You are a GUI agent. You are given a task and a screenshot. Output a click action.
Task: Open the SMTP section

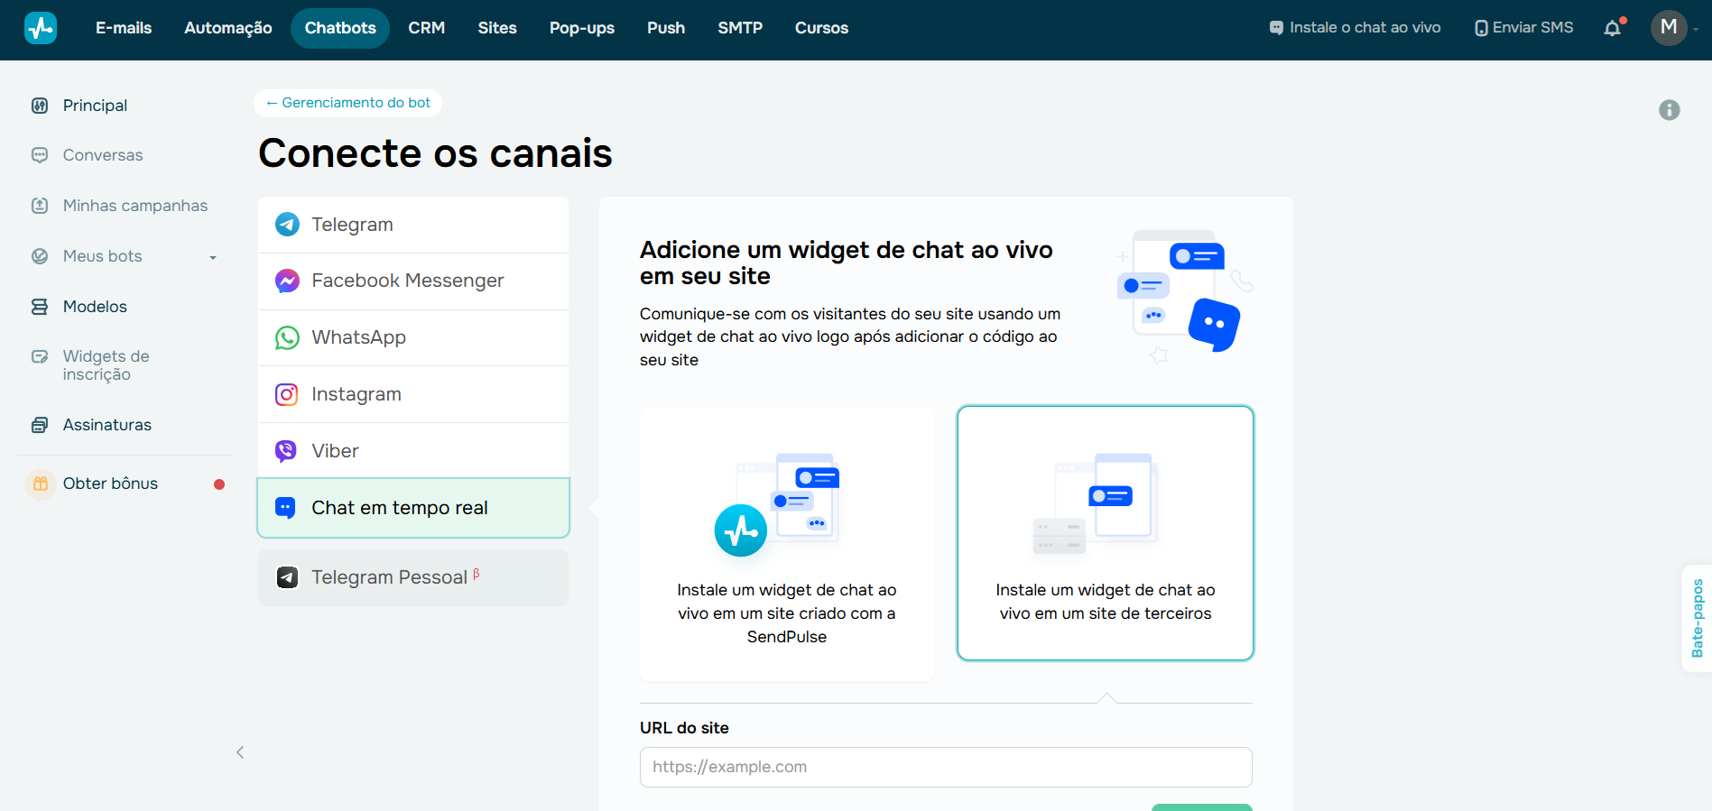[x=740, y=28]
